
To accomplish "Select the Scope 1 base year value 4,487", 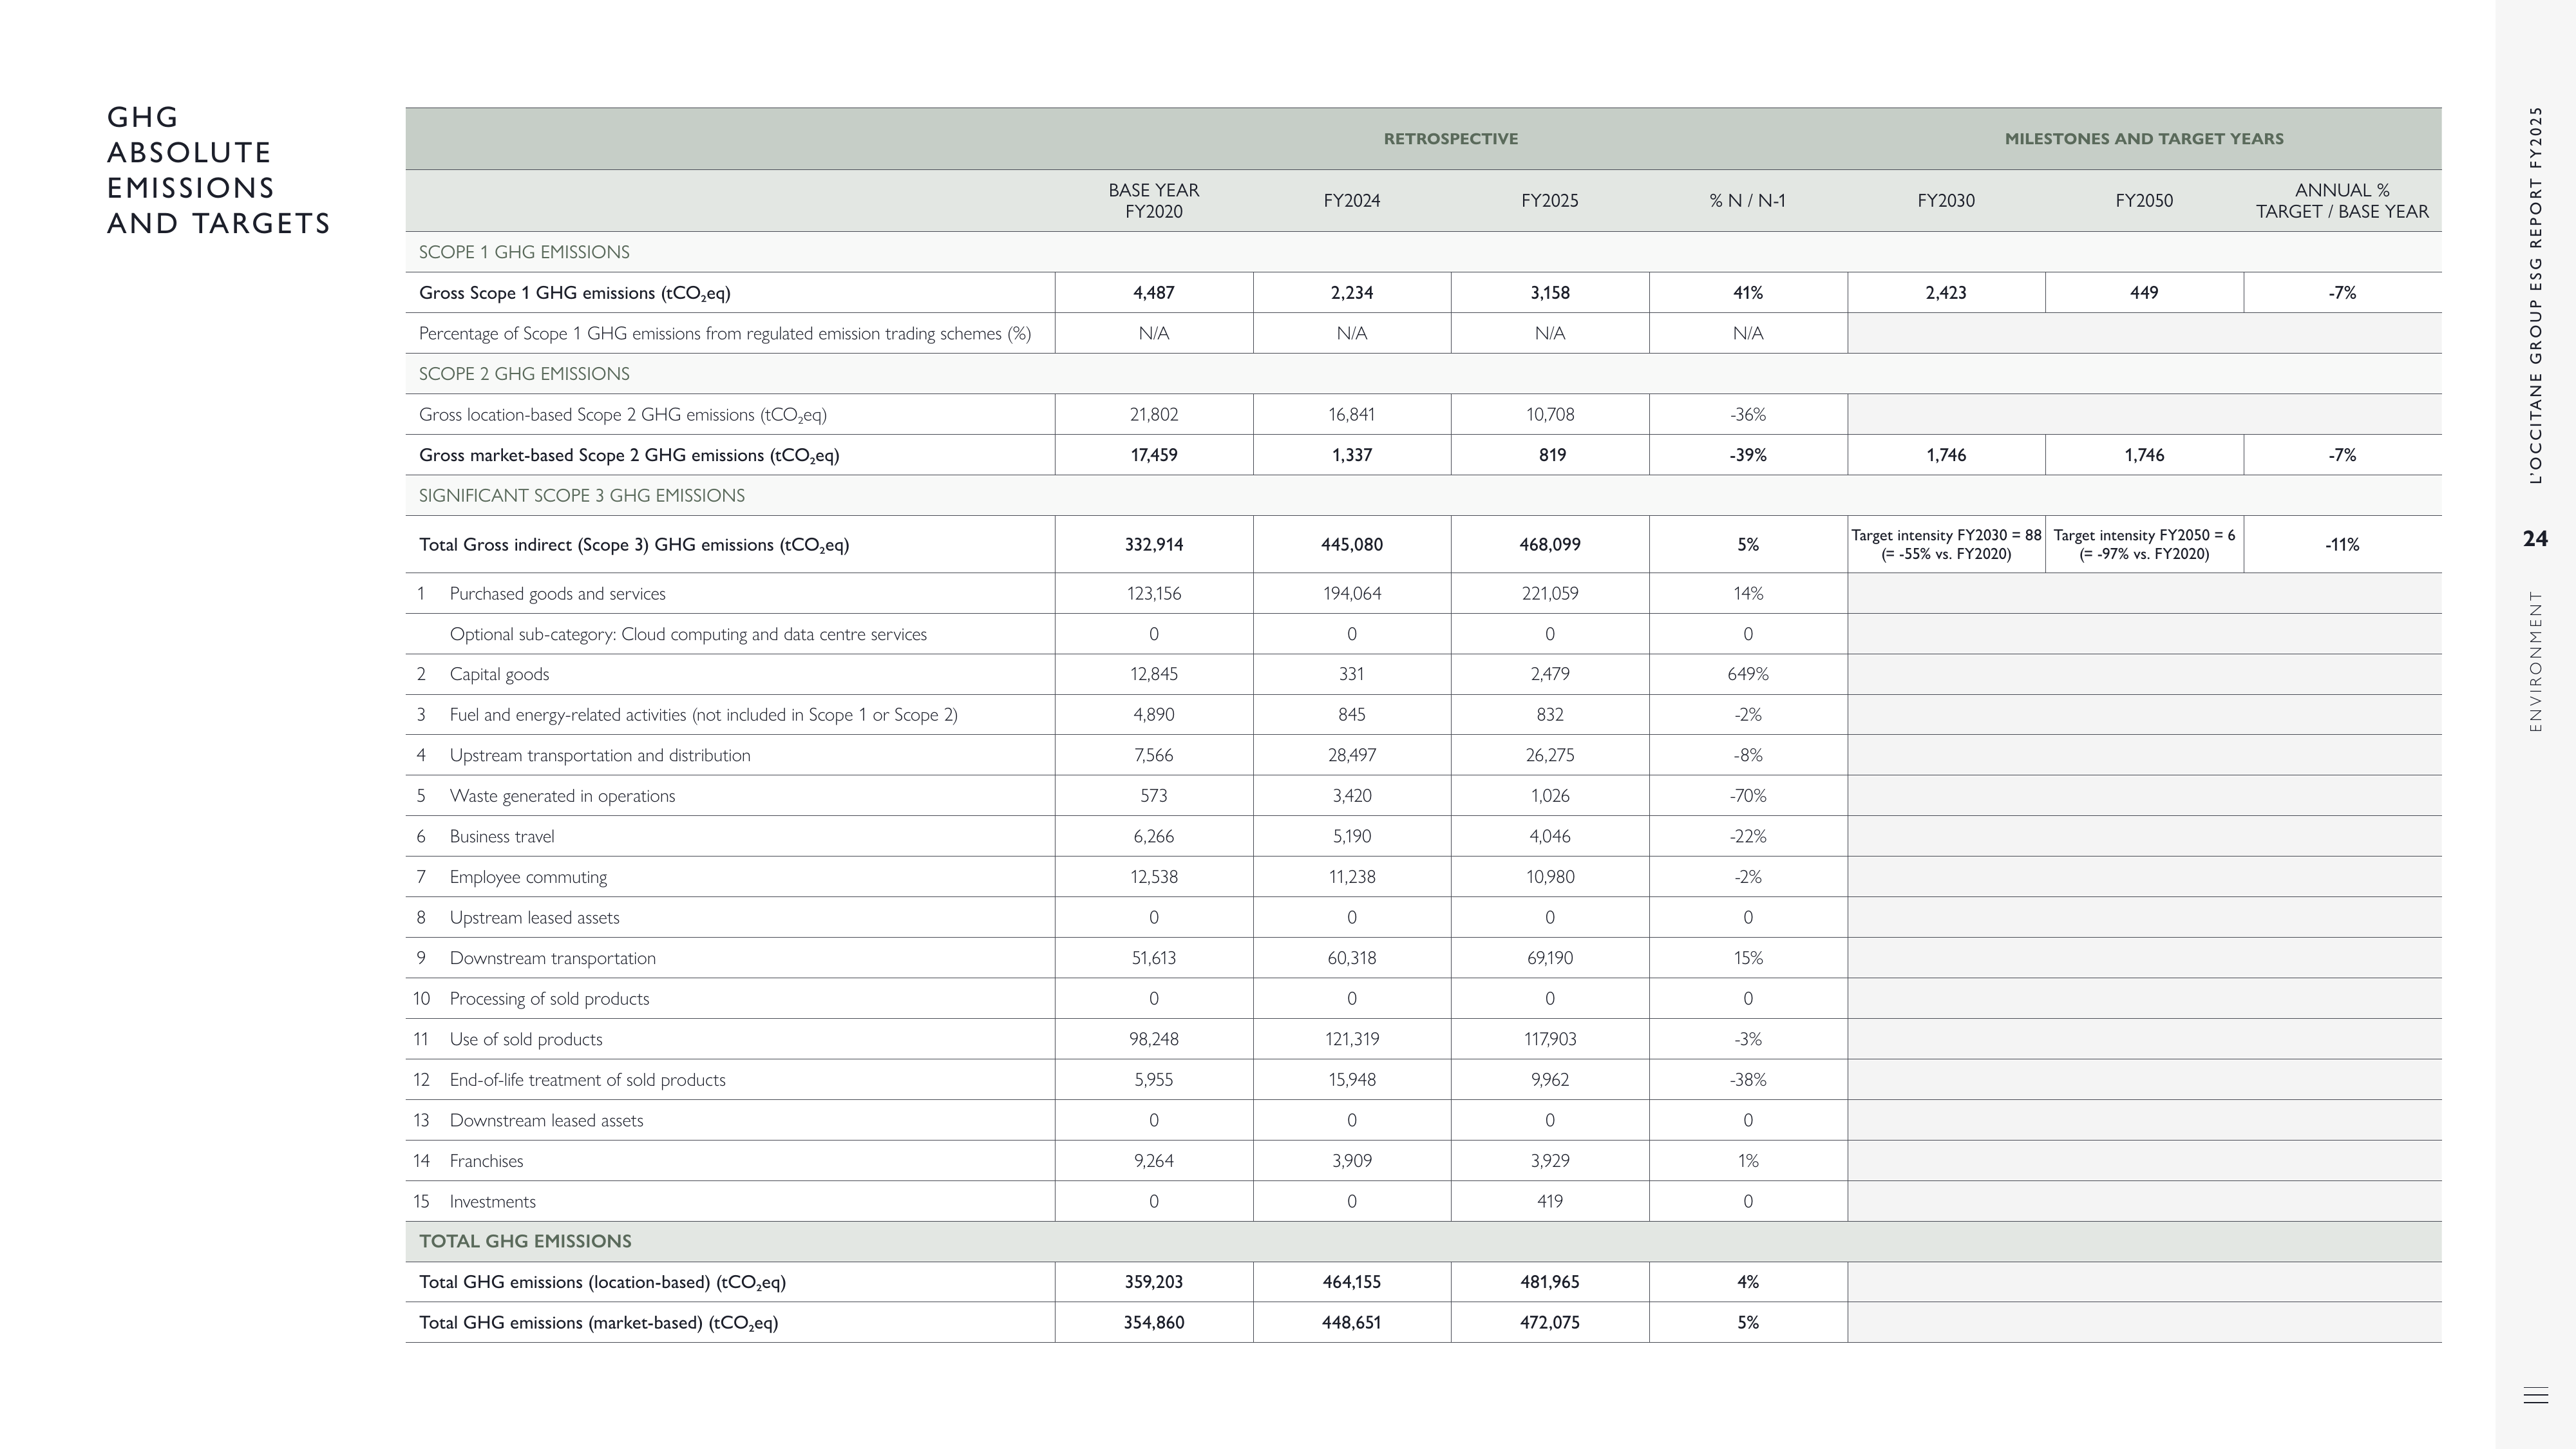I will (x=1153, y=293).
